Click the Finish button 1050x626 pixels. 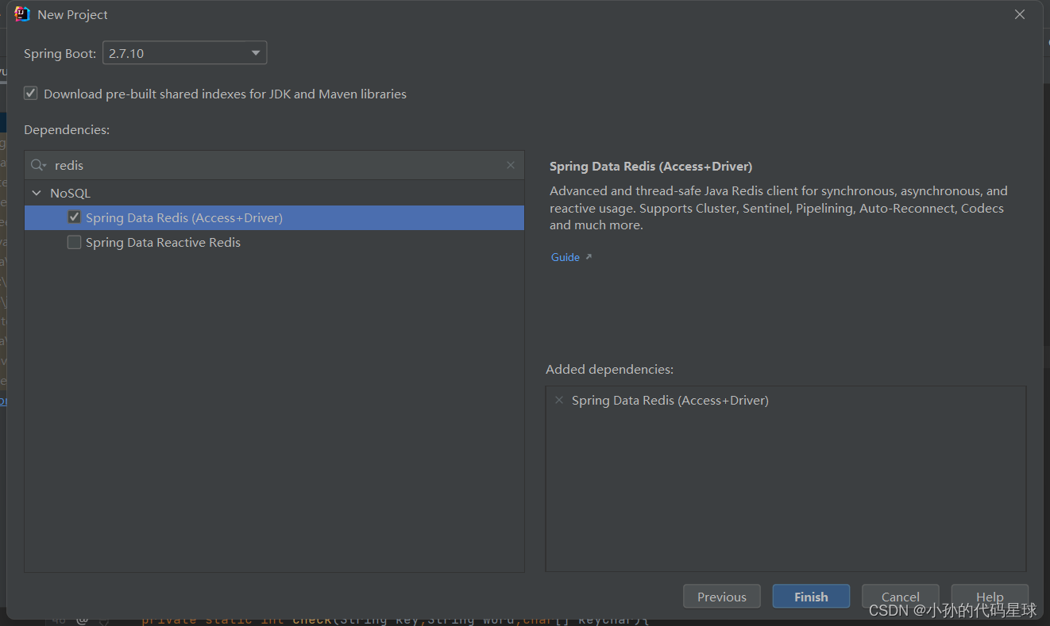(x=811, y=596)
